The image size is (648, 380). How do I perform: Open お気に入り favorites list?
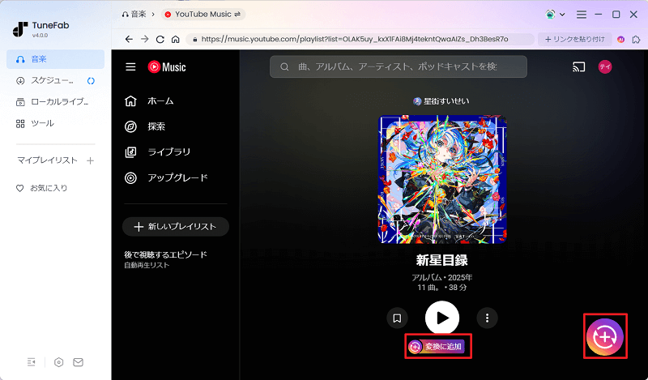click(41, 188)
